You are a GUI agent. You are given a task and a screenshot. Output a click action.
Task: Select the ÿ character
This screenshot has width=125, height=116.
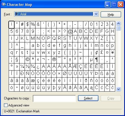click(59, 88)
